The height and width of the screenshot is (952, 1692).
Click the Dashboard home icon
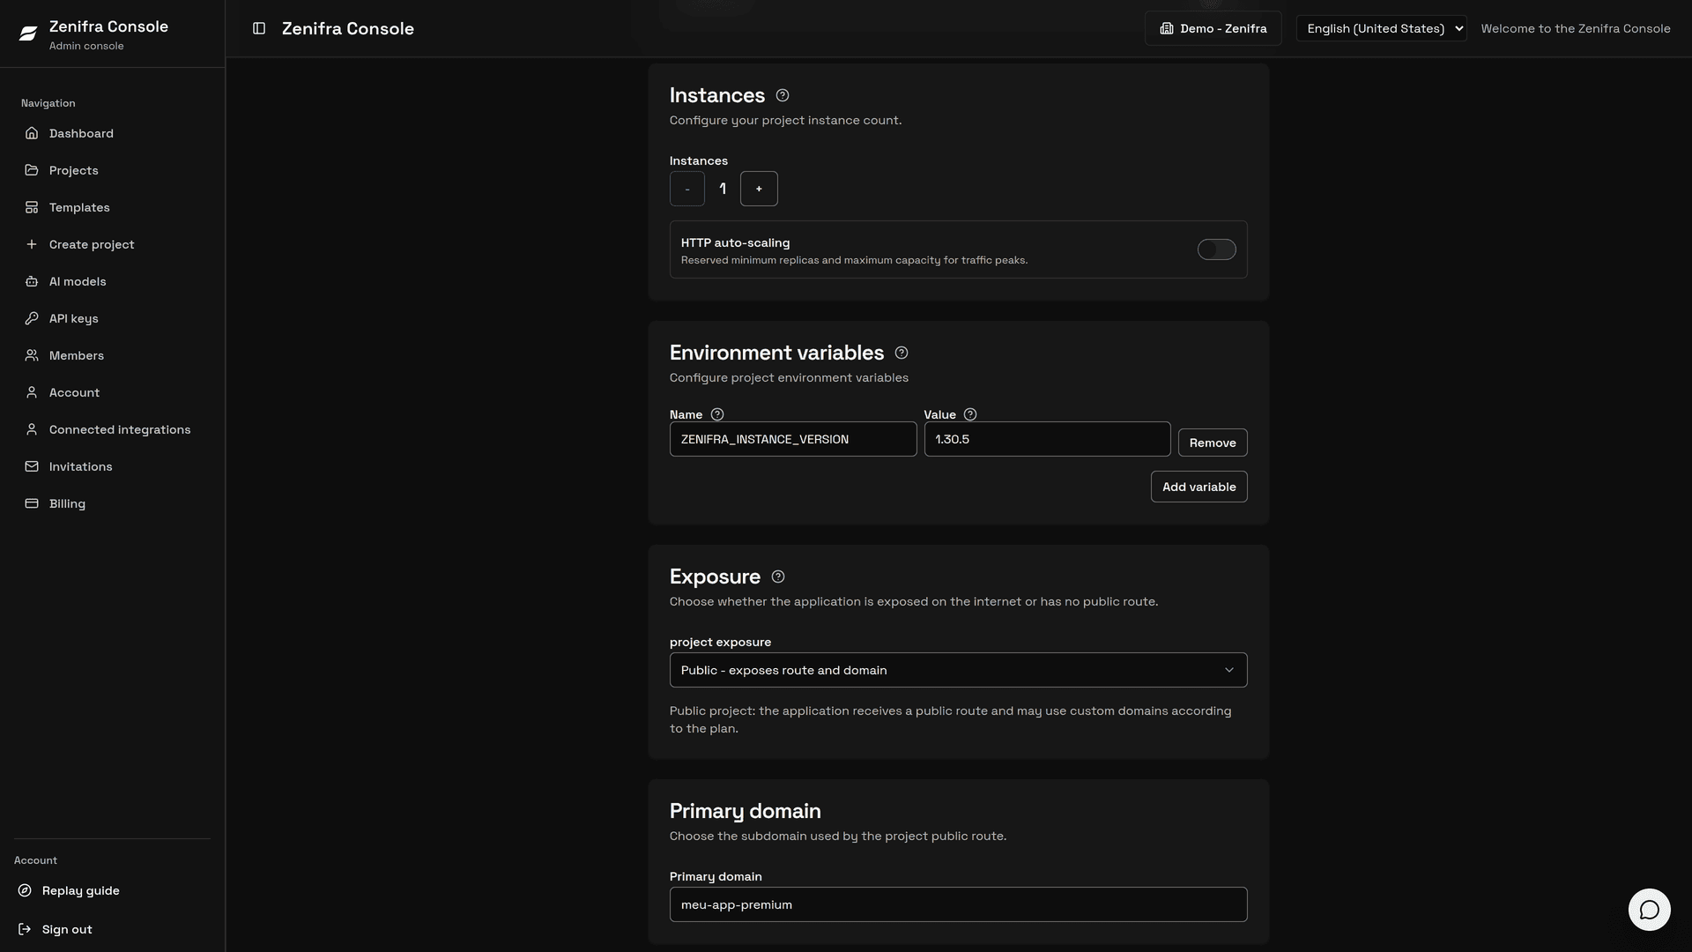click(x=32, y=133)
